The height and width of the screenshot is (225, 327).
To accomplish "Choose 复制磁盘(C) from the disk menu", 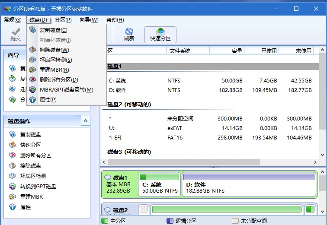I will click(x=67, y=30).
